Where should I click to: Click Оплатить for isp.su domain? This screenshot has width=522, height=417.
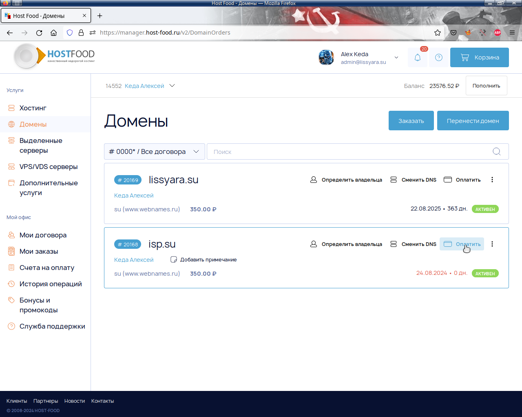[462, 244]
